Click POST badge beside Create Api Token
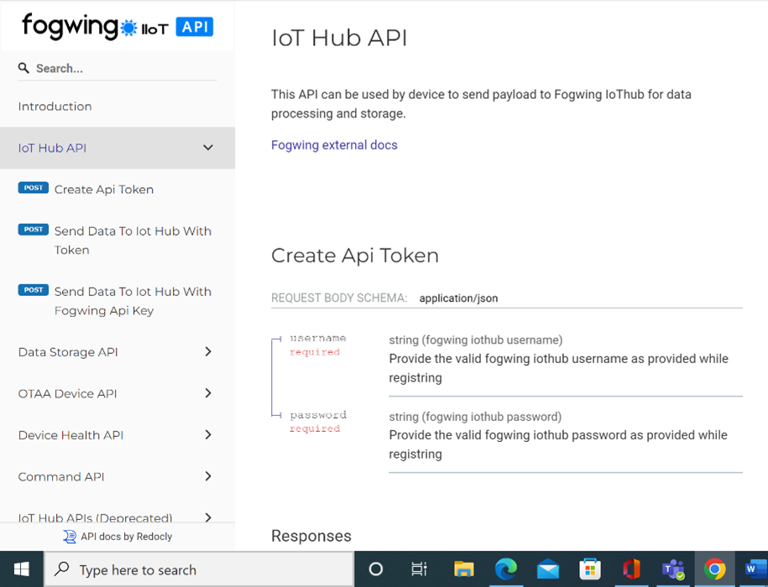 (34, 188)
